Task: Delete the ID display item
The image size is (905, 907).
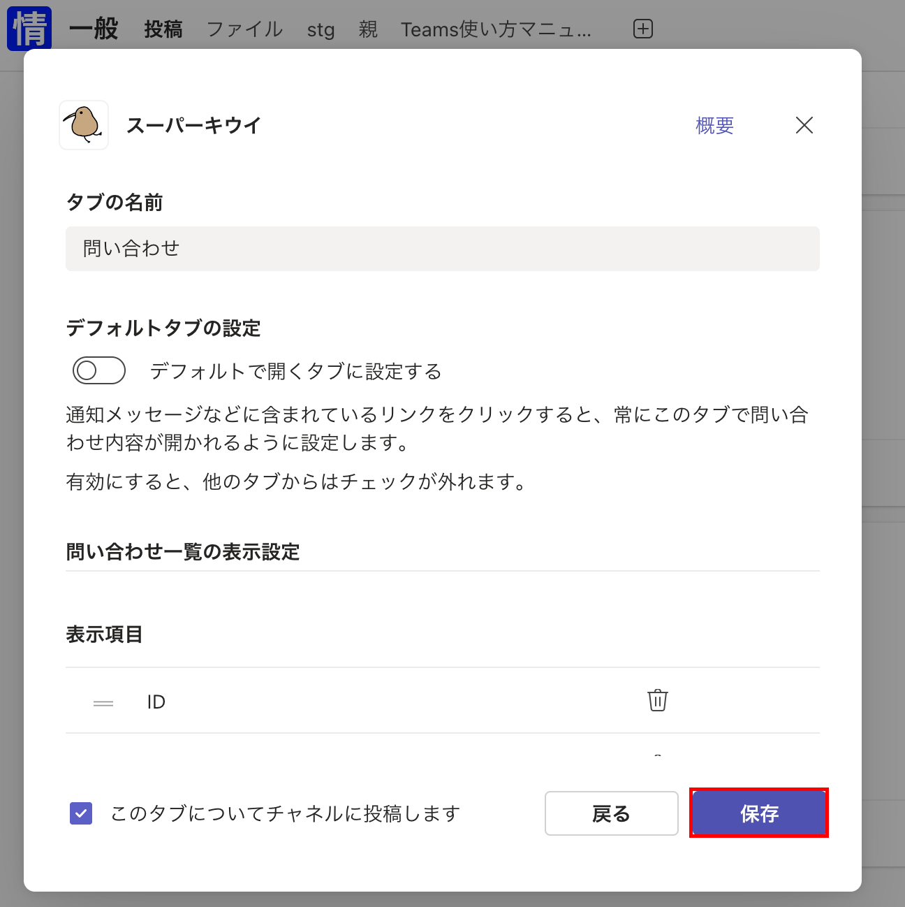Action: pyautogui.click(x=658, y=700)
